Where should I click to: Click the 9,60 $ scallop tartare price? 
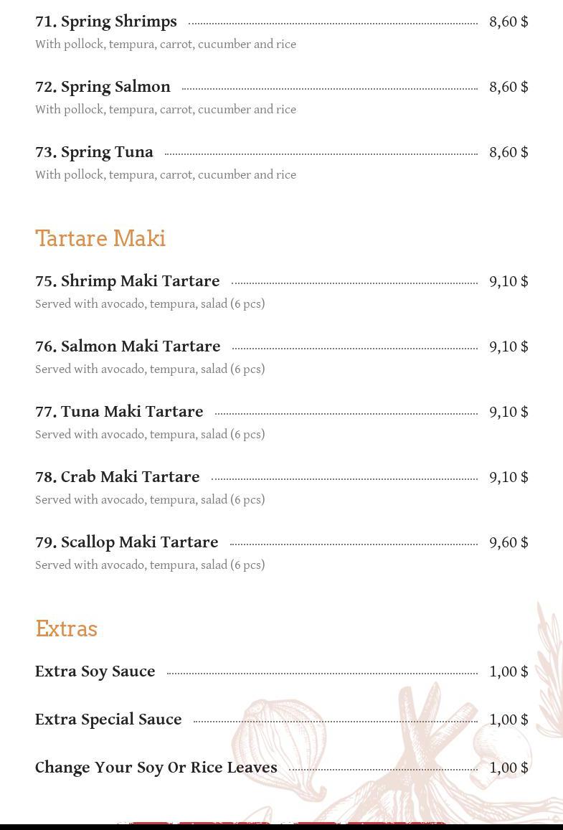(508, 542)
